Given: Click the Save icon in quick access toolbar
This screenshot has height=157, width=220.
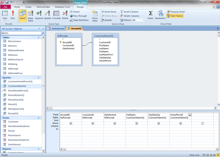Looking at the screenshot, I should (x=7, y=2).
